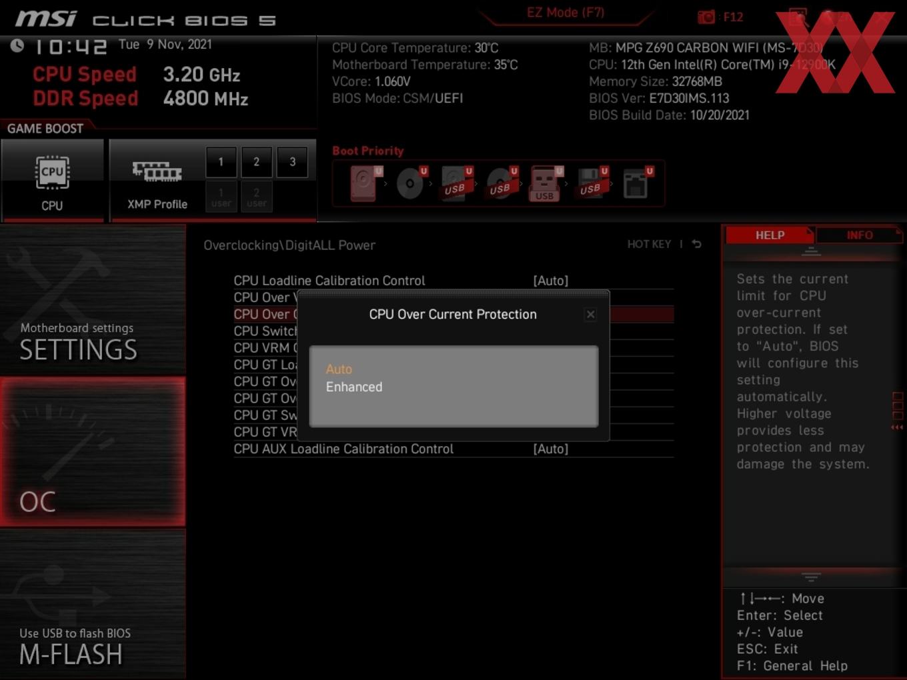Select the CPU VRM row
The image size is (907, 680).
[265, 347]
